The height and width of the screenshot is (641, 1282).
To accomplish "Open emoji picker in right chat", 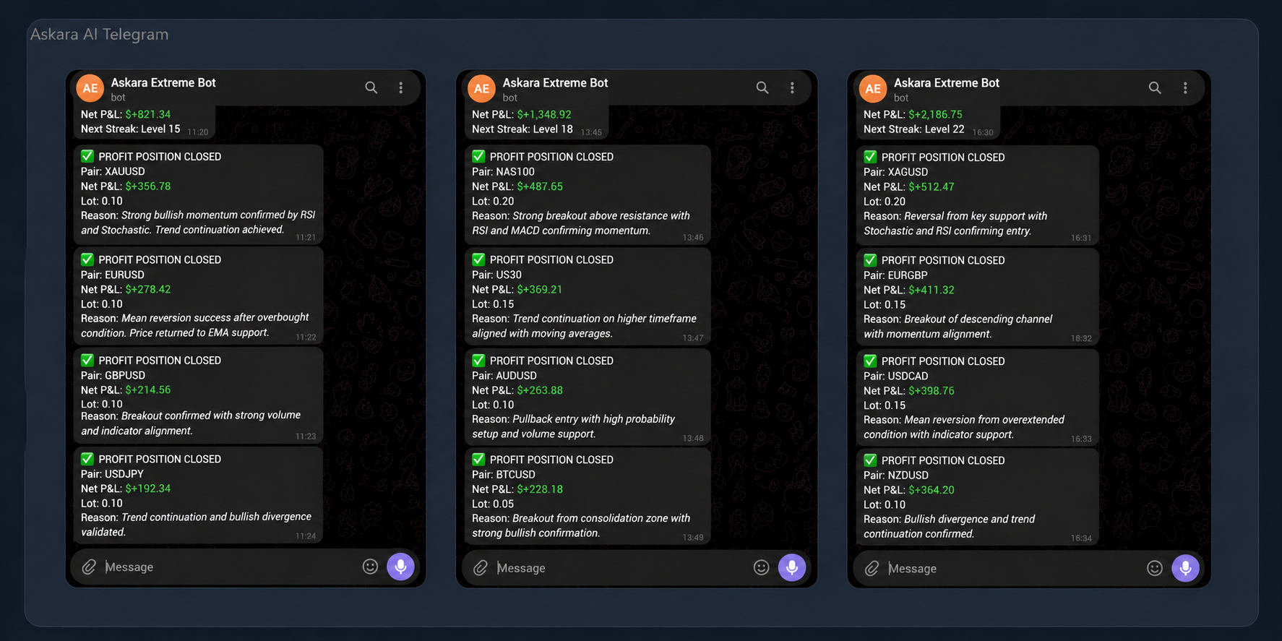I will 1155,568.
